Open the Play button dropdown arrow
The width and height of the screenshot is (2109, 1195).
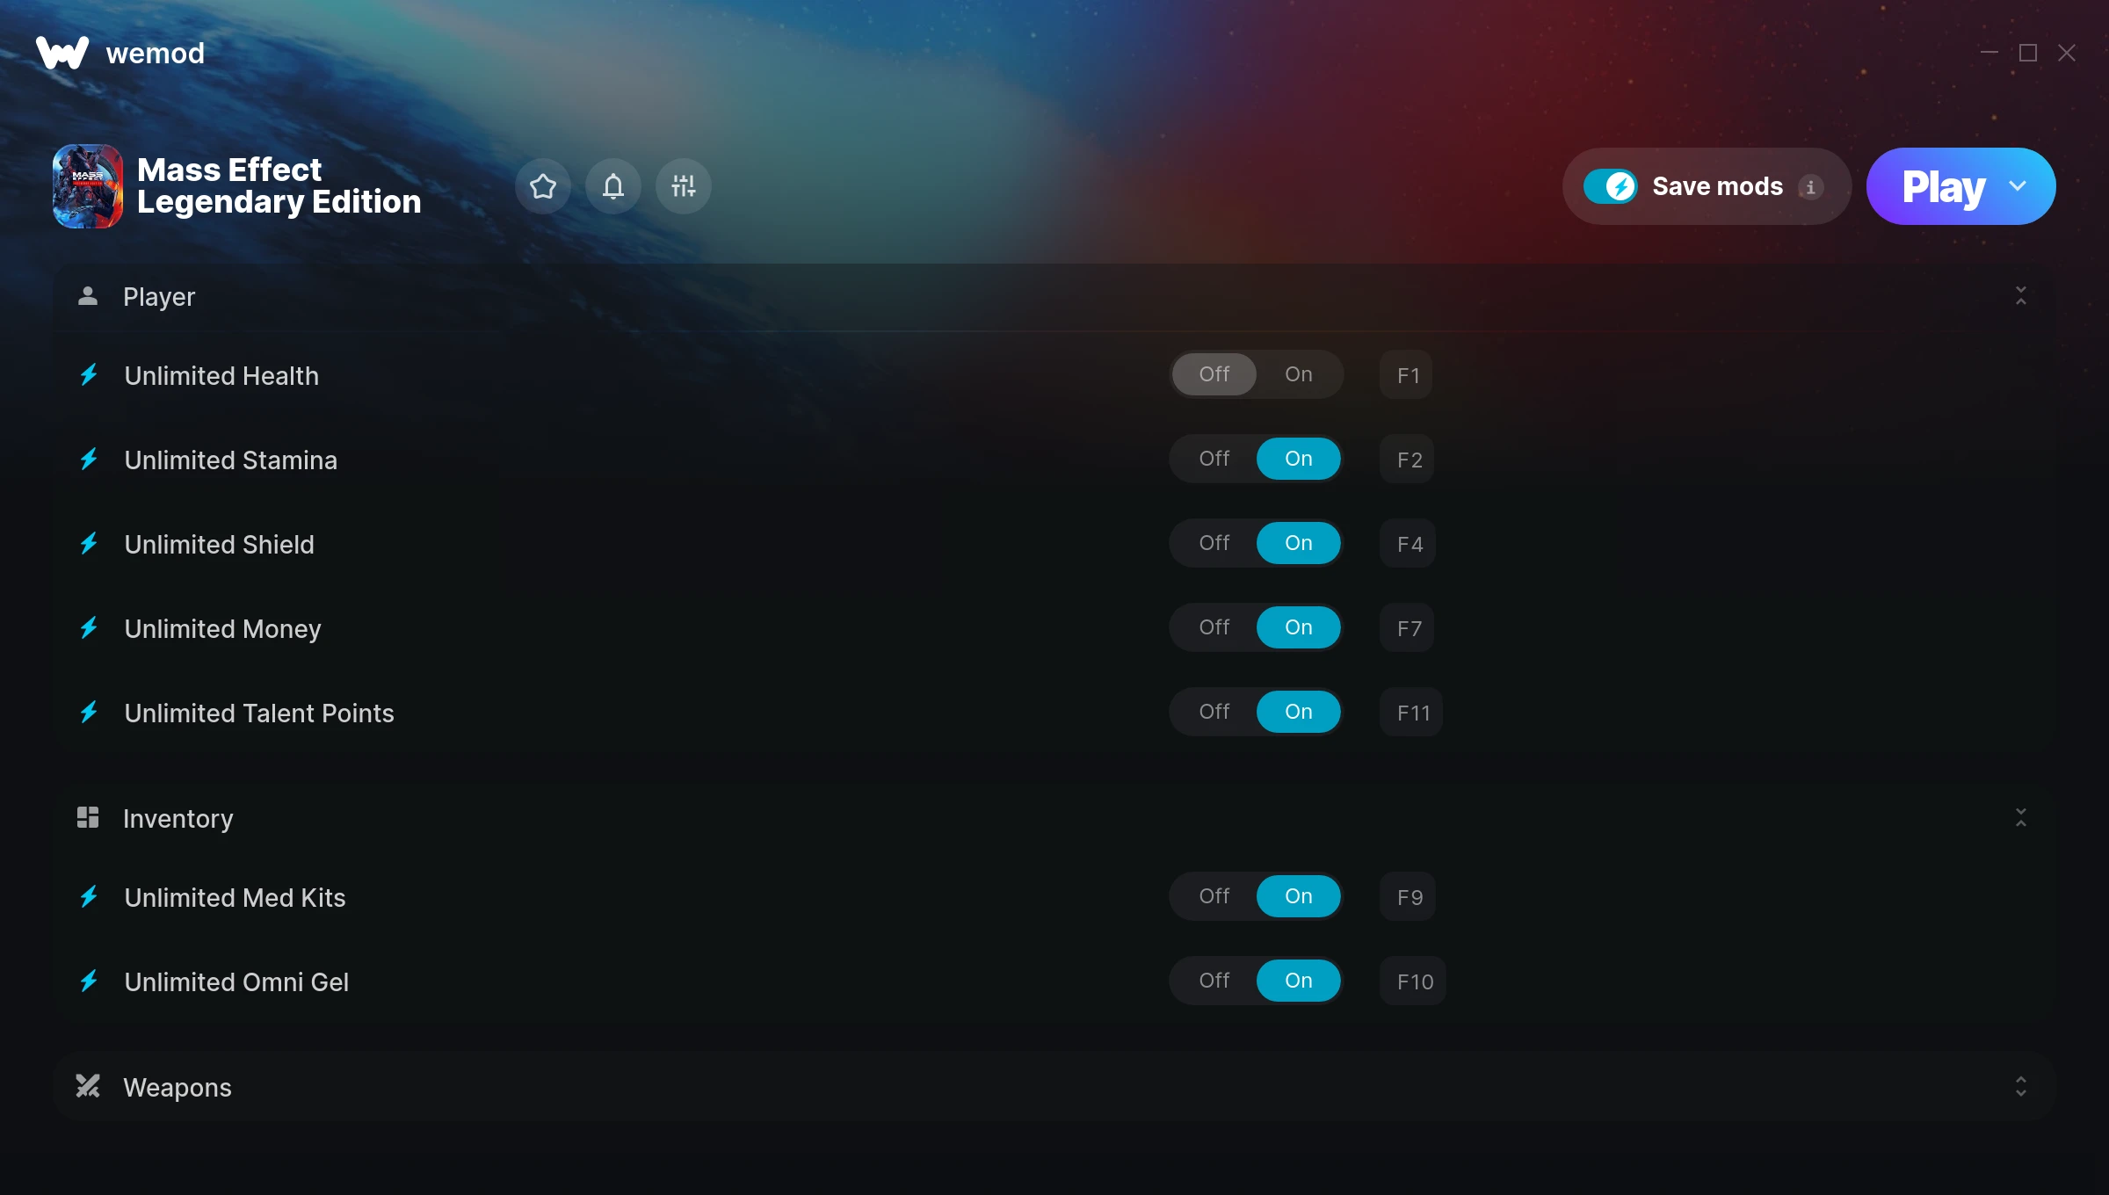pos(2018,186)
